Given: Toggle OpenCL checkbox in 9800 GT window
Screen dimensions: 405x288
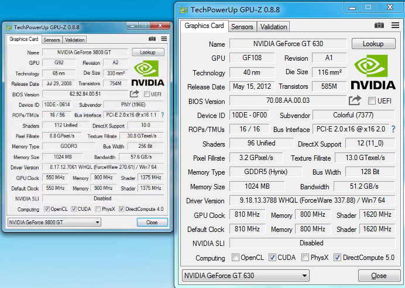Looking at the screenshot, I should pos(47,209).
